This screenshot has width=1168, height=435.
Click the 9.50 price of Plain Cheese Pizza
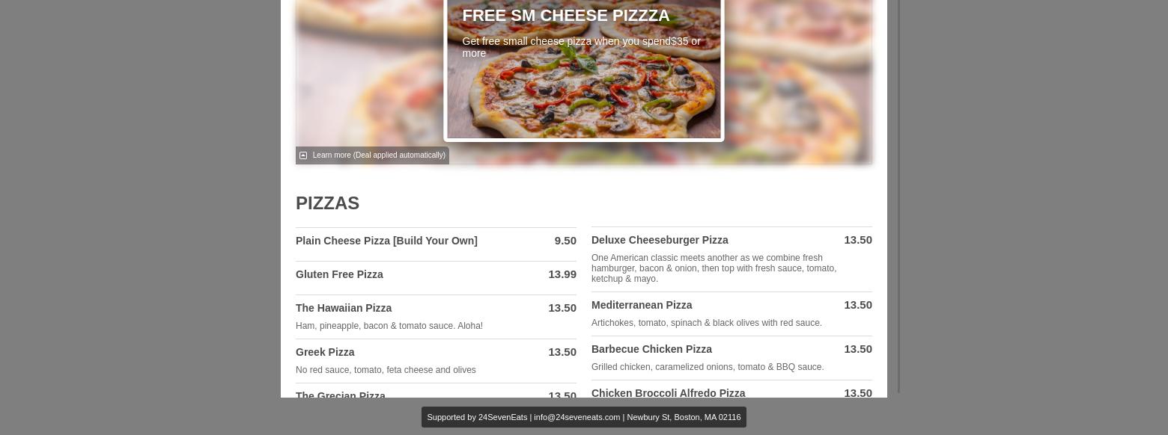coord(565,241)
